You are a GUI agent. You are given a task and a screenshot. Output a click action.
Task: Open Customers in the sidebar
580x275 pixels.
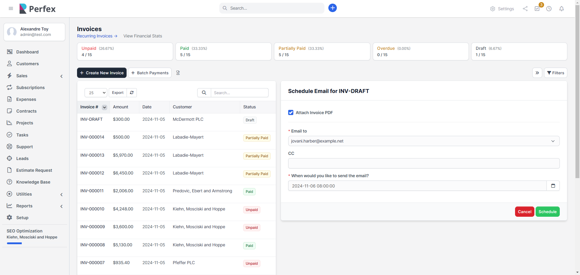27,64
